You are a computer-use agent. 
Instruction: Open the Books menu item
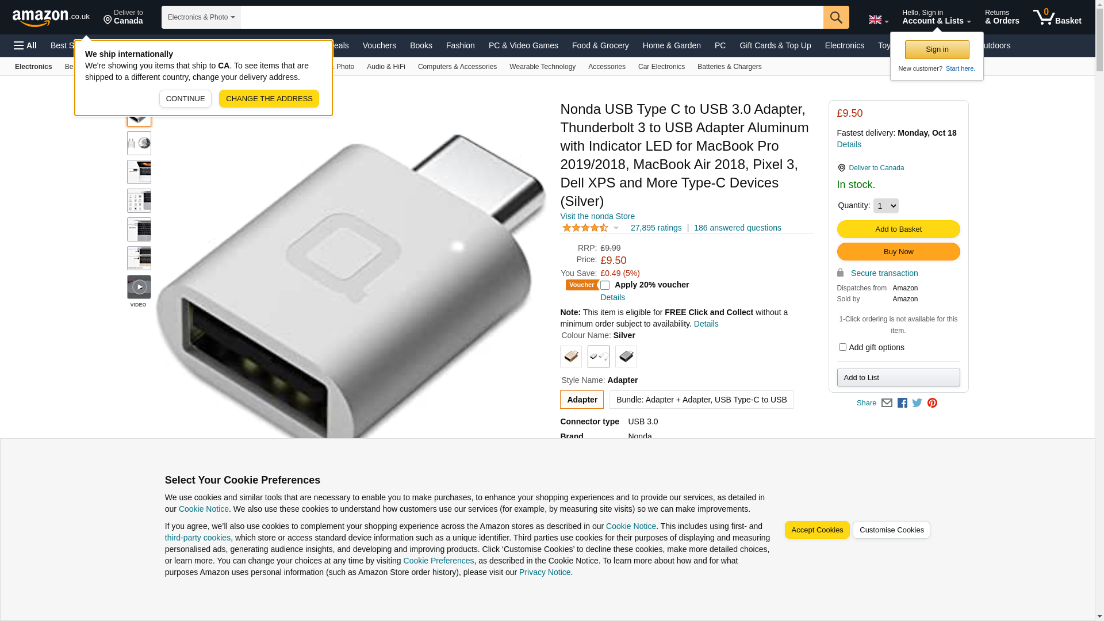(x=421, y=45)
